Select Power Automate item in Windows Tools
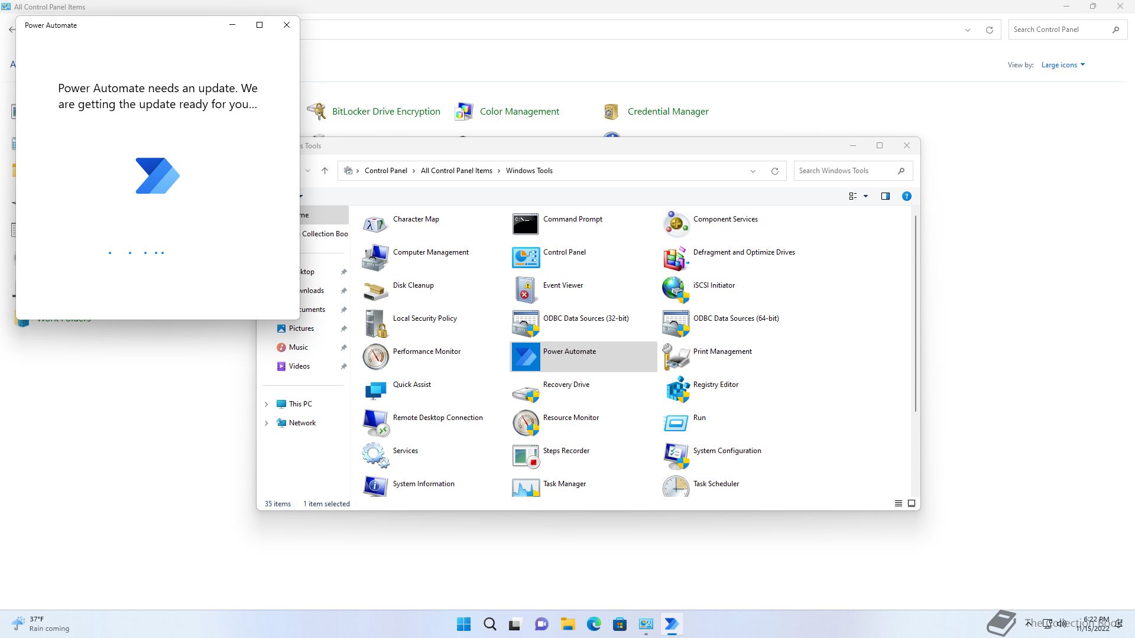Image resolution: width=1135 pixels, height=638 pixels. 583,357
